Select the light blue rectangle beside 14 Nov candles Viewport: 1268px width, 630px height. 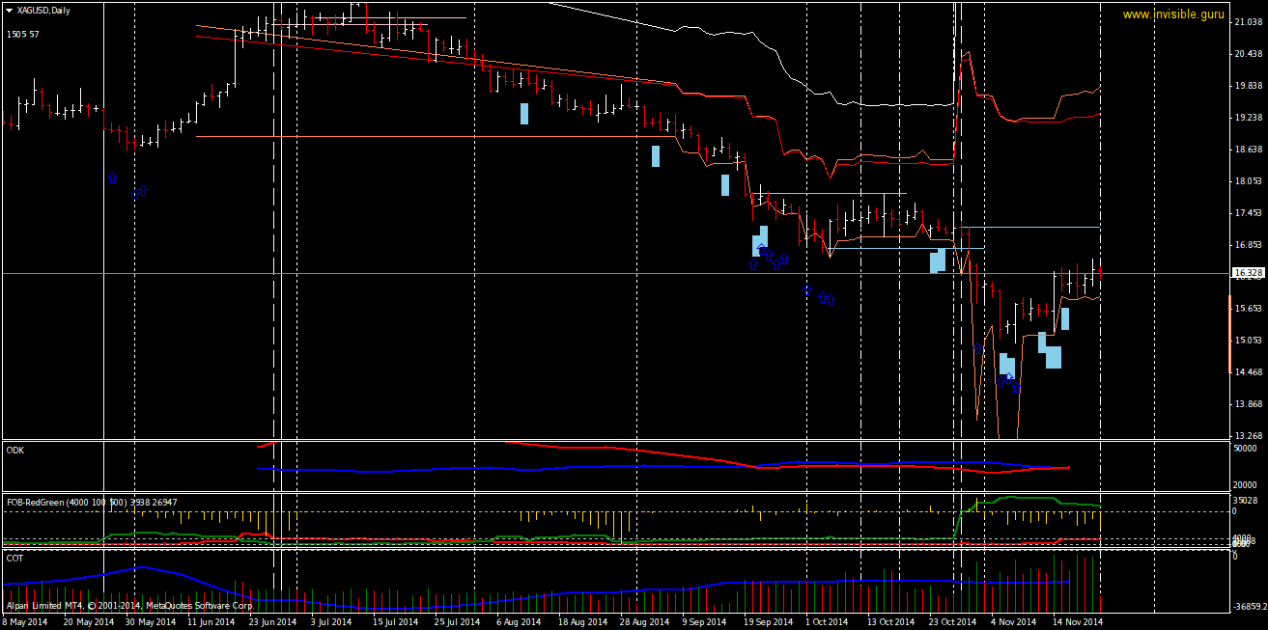pos(1065,318)
